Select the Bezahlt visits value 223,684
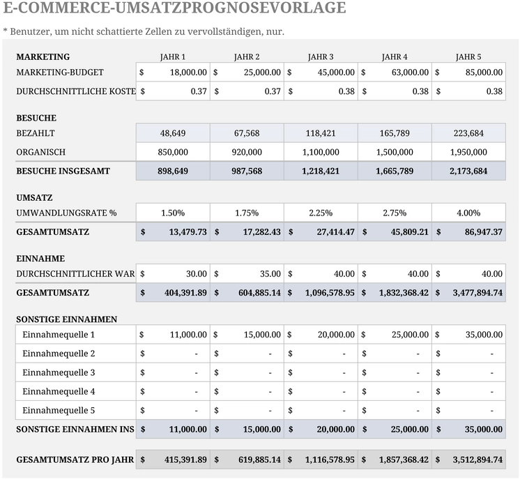 coord(468,133)
